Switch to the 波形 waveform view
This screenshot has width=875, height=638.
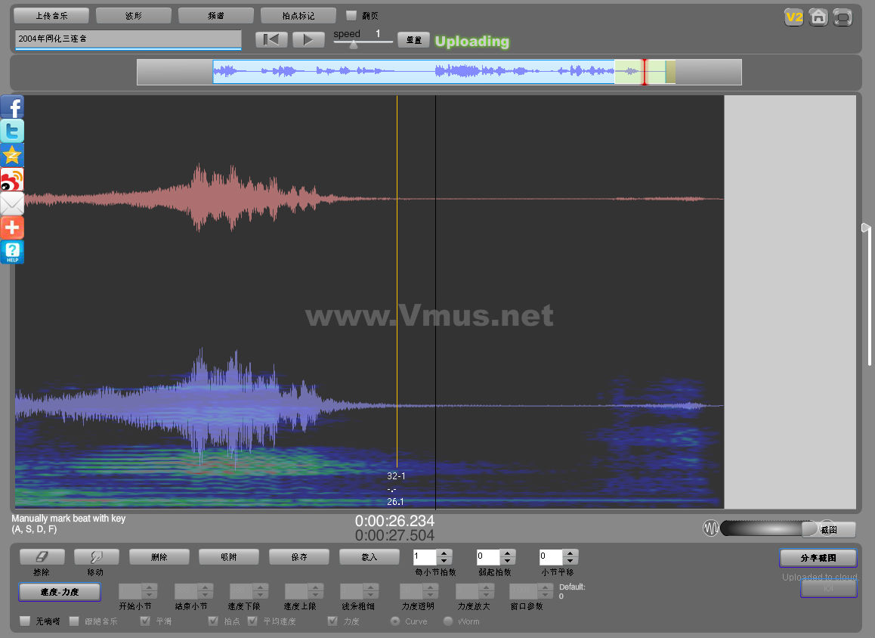(x=134, y=15)
